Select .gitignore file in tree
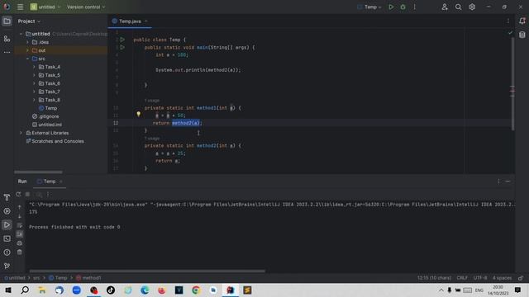The height and width of the screenshot is (297, 529). coord(45,116)
